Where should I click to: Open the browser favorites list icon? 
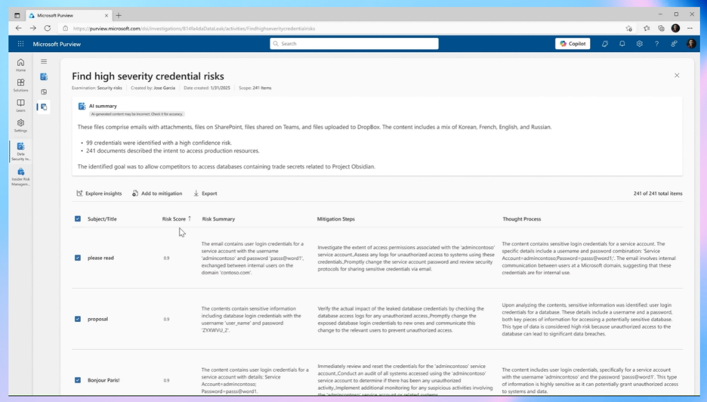[x=646, y=28]
